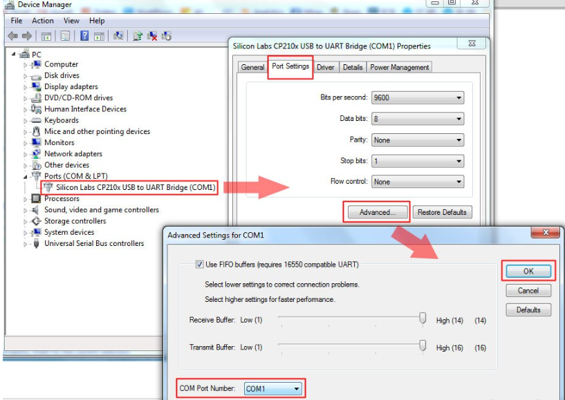This screenshot has width=565, height=400.
Task: Switch to the Driver tab
Action: point(325,67)
